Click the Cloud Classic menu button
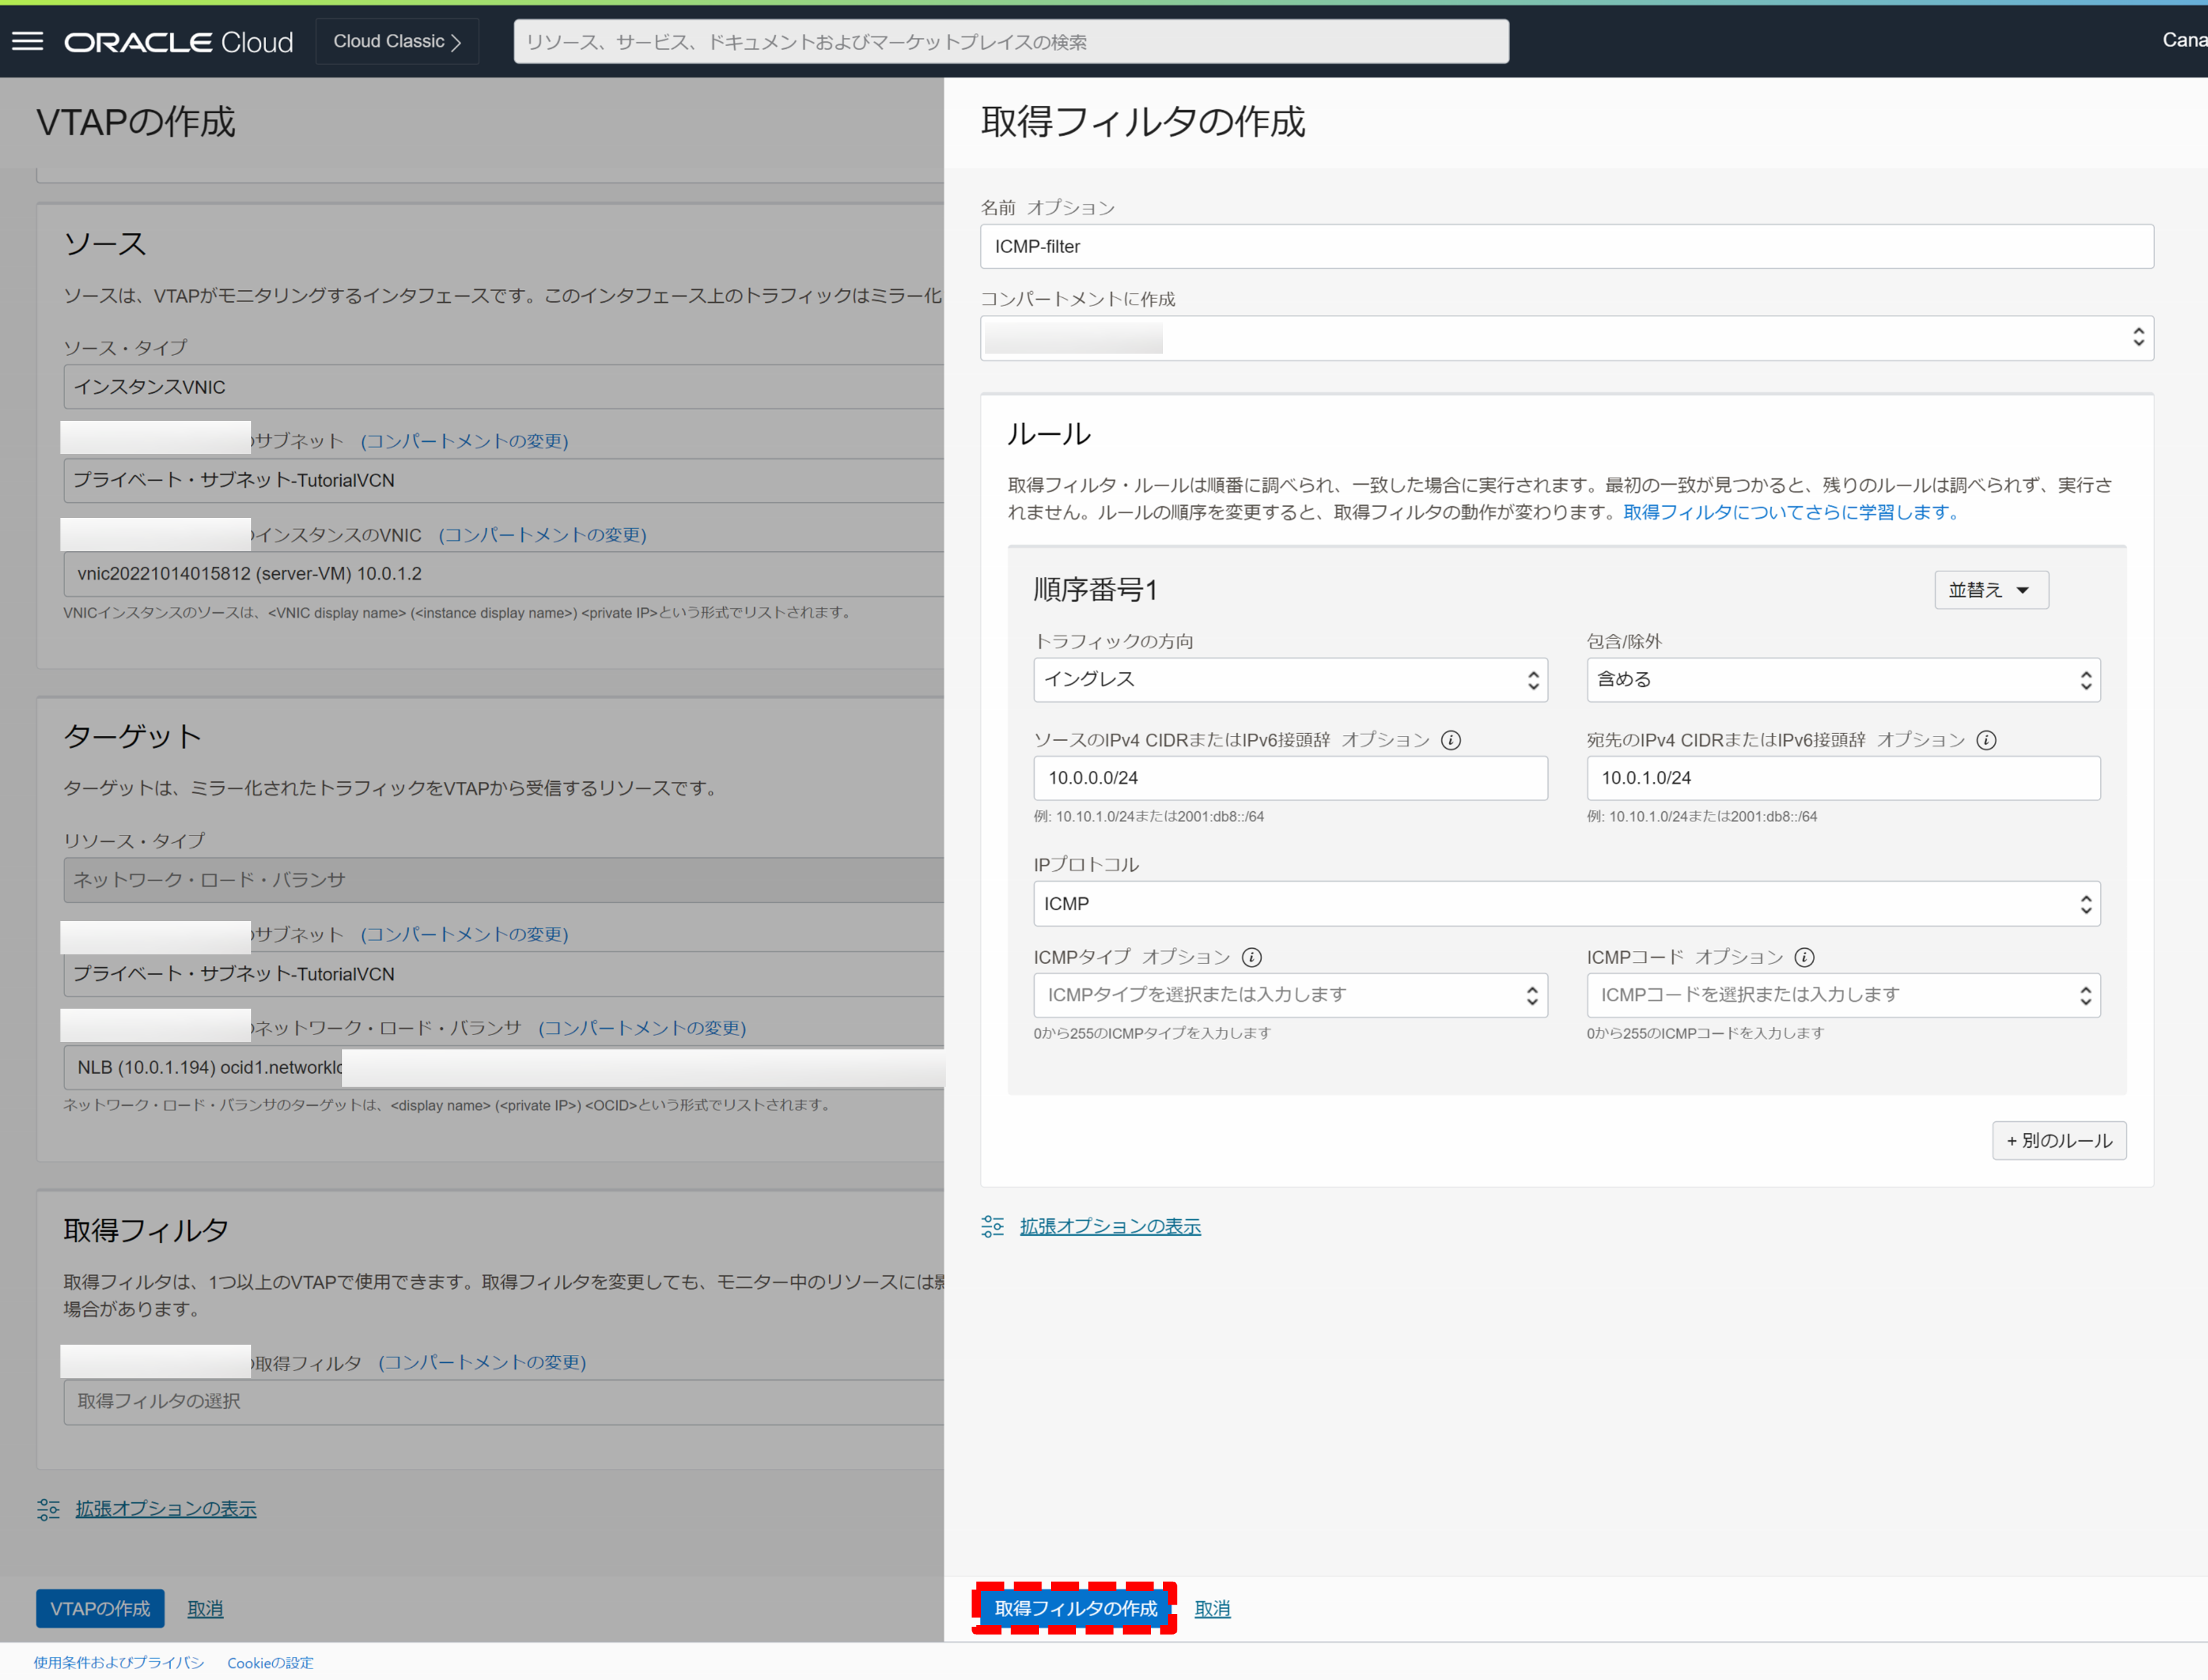The width and height of the screenshot is (2208, 1680). (x=397, y=41)
